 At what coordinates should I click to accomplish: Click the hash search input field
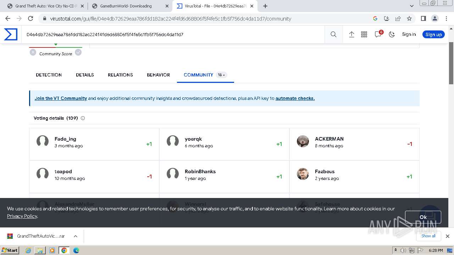173,34
